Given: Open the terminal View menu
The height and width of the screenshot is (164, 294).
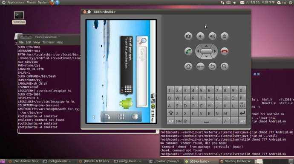Looking at the screenshot, I should tap(37, 42).
